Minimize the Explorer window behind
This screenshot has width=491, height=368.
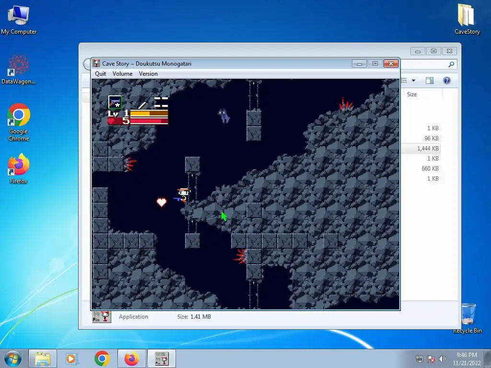(x=418, y=51)
